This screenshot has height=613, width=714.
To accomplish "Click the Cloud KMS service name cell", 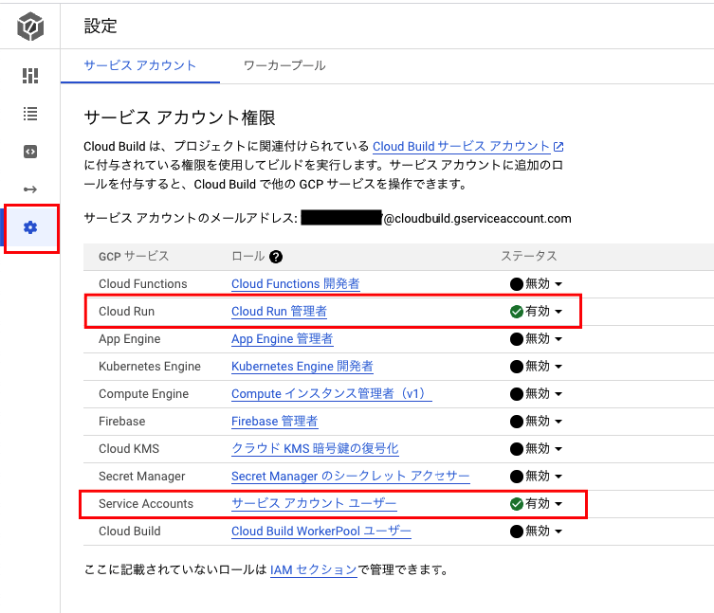I will tap(129, 449).
